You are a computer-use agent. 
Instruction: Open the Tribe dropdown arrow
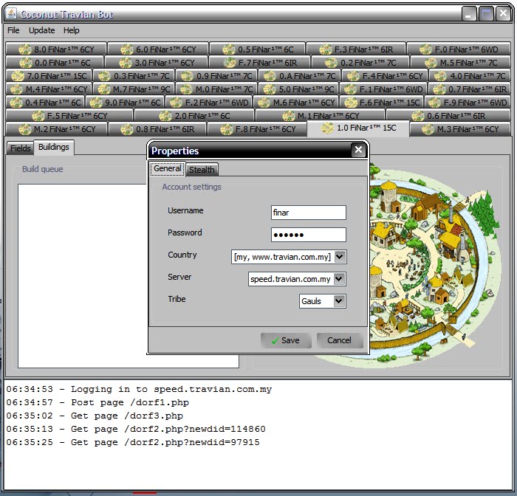[339, 301]
